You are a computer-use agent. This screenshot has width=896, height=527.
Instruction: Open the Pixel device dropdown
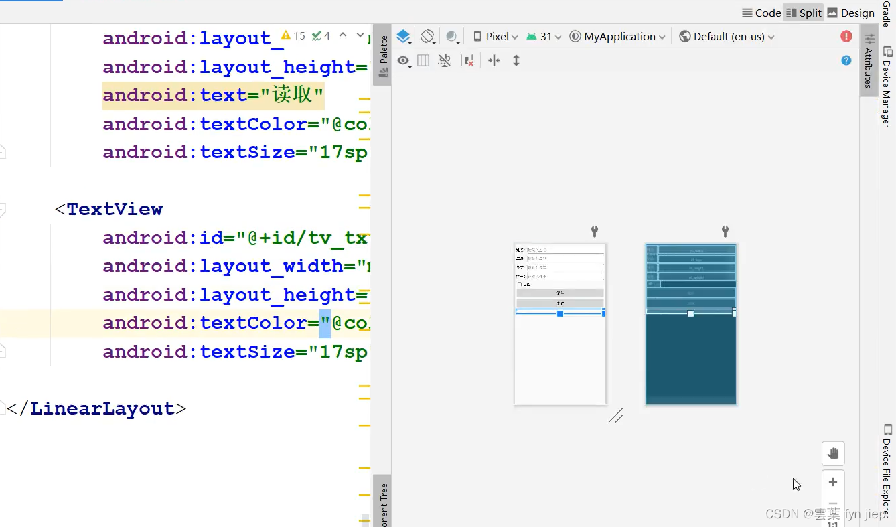coord(496,36)
